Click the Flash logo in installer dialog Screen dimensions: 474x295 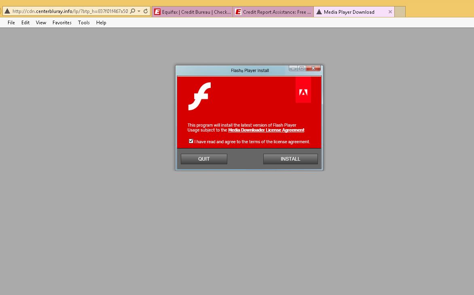point(199,96)
